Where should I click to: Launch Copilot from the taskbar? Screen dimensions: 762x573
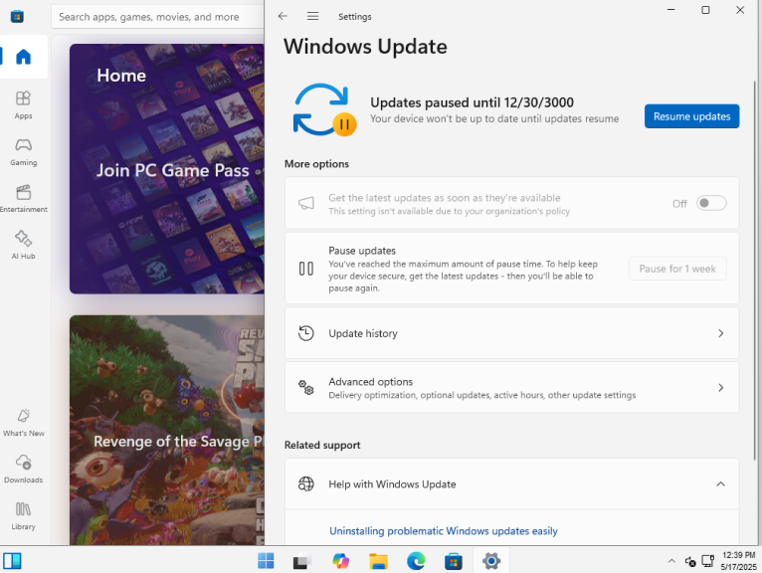(340, 561)
